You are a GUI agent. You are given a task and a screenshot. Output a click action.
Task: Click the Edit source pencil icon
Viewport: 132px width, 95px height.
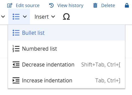tap(10, 6)
